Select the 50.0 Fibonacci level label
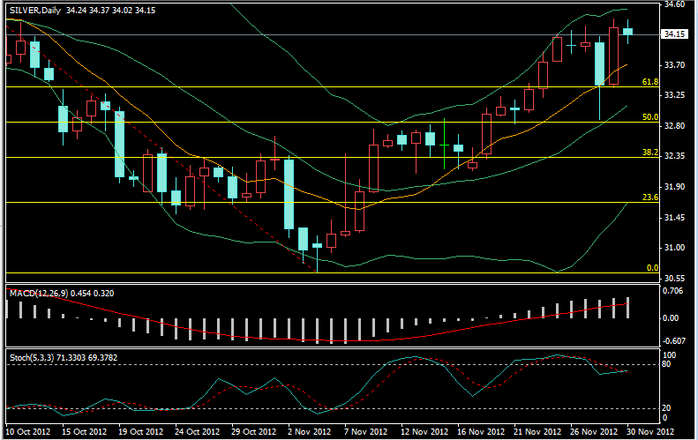Viewport: 698px width, 440px height. (x=650, y=117)
